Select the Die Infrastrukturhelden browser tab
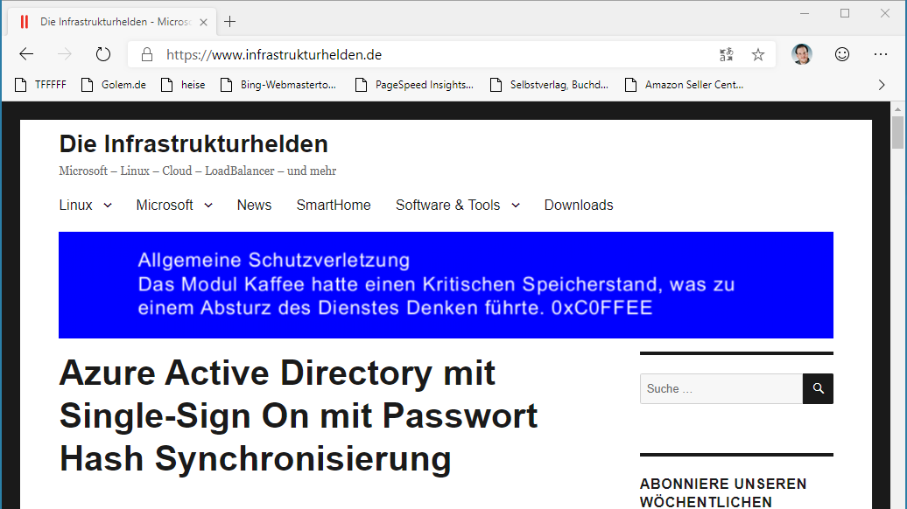Image resolution: width=907 pixels, height=509 pixels. coord(112,22)
